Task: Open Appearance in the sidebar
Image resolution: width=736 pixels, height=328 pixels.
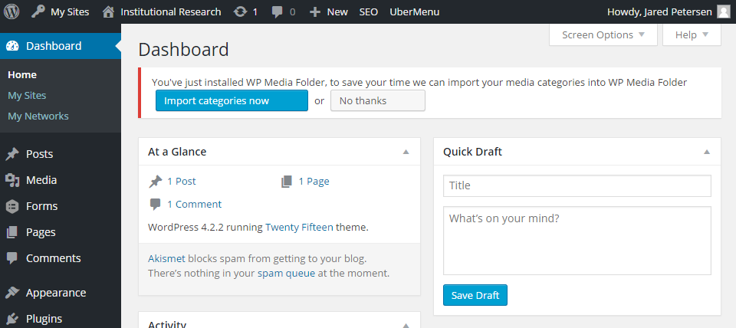Action: click(56, 293)
